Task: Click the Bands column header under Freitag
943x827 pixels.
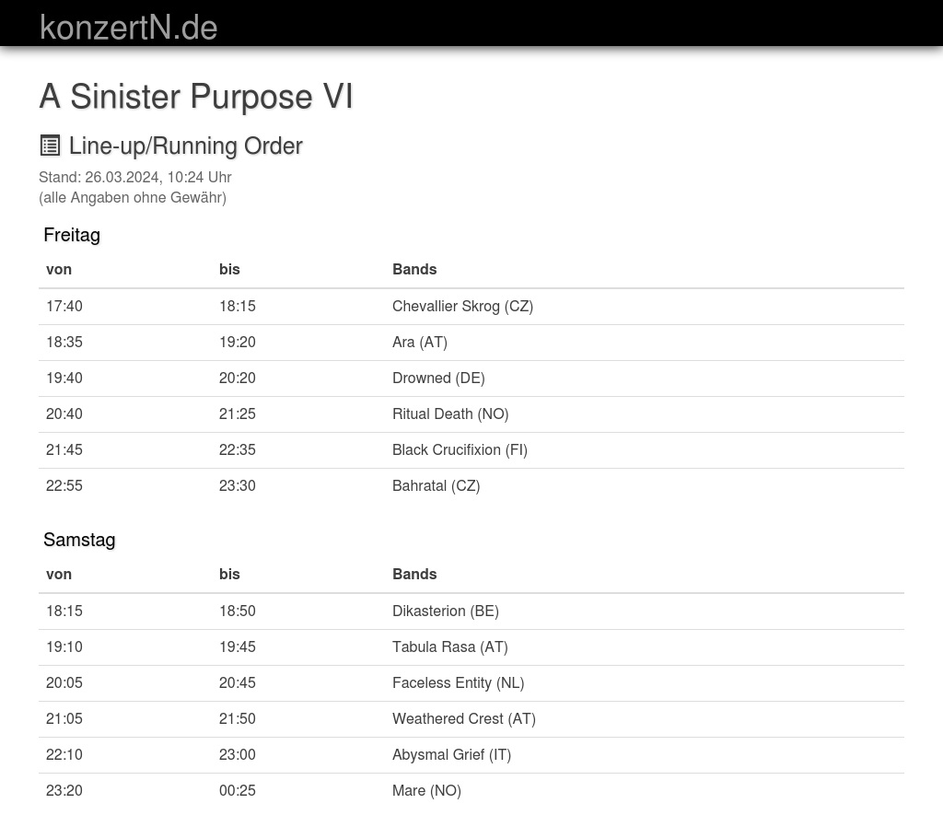Action: pos(414,269)
